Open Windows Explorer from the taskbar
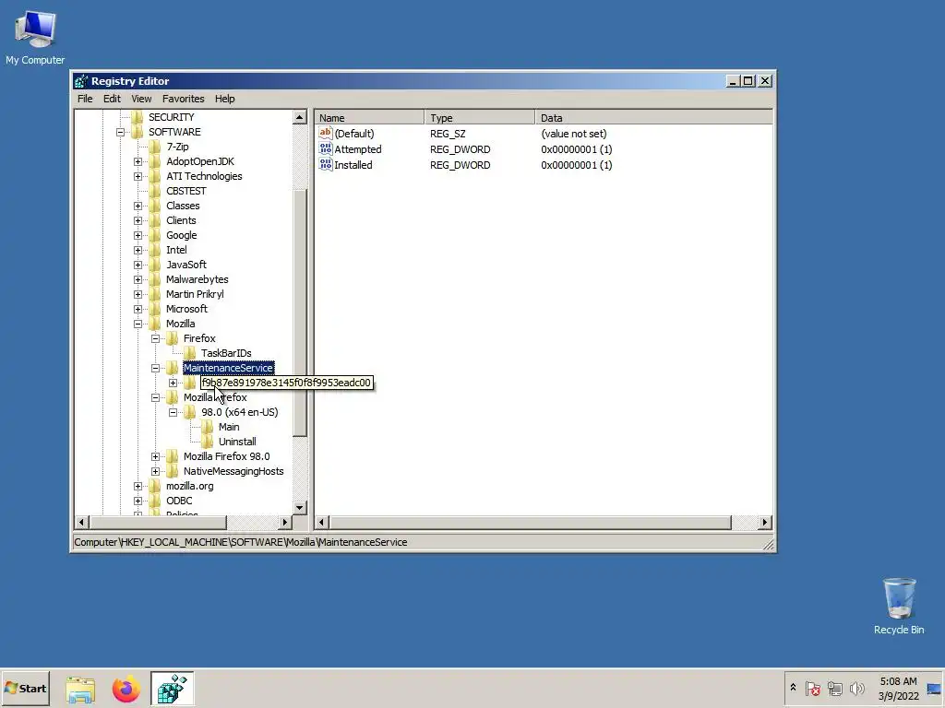This screenshot has height=708, width=945. pos(80,689)
